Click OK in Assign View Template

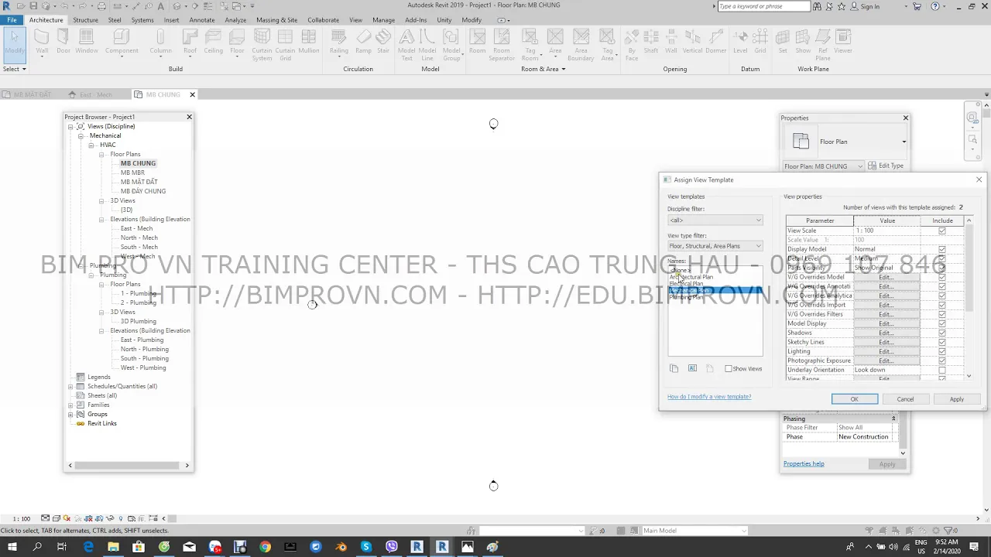tap(855, 399)
